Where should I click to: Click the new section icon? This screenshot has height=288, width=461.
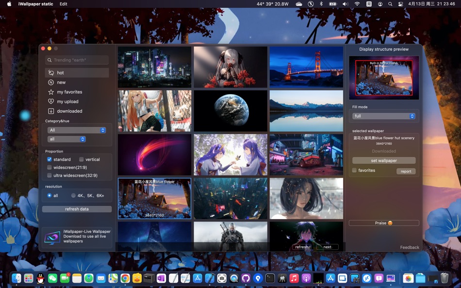point(51,82)
